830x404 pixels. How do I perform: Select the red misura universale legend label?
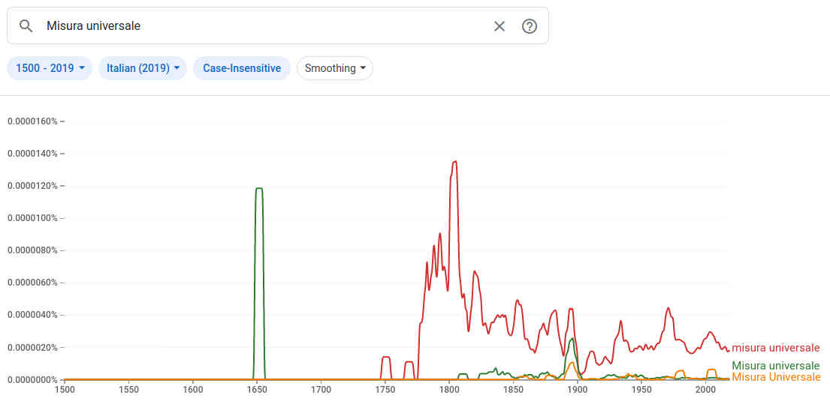click(776, 348)
